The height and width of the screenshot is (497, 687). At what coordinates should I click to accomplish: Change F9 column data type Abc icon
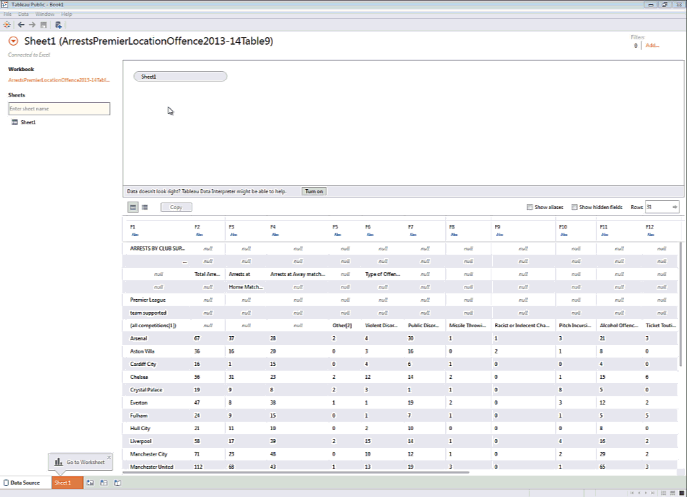[x=500, y=235]
